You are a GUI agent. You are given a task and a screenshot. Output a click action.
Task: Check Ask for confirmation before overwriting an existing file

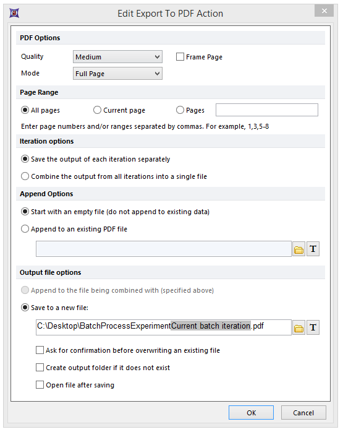[40, 350]
